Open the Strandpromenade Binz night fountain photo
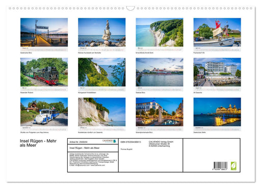Viewport: 261px width, 188px height. [160, 112]
